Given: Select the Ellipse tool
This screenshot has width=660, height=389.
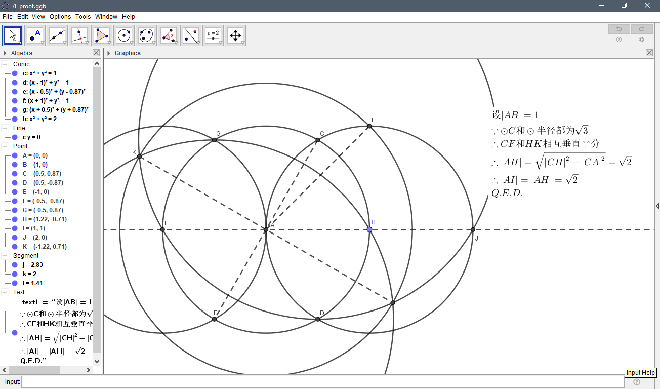Looking at the screenshot, I should [x=146, y=35].
